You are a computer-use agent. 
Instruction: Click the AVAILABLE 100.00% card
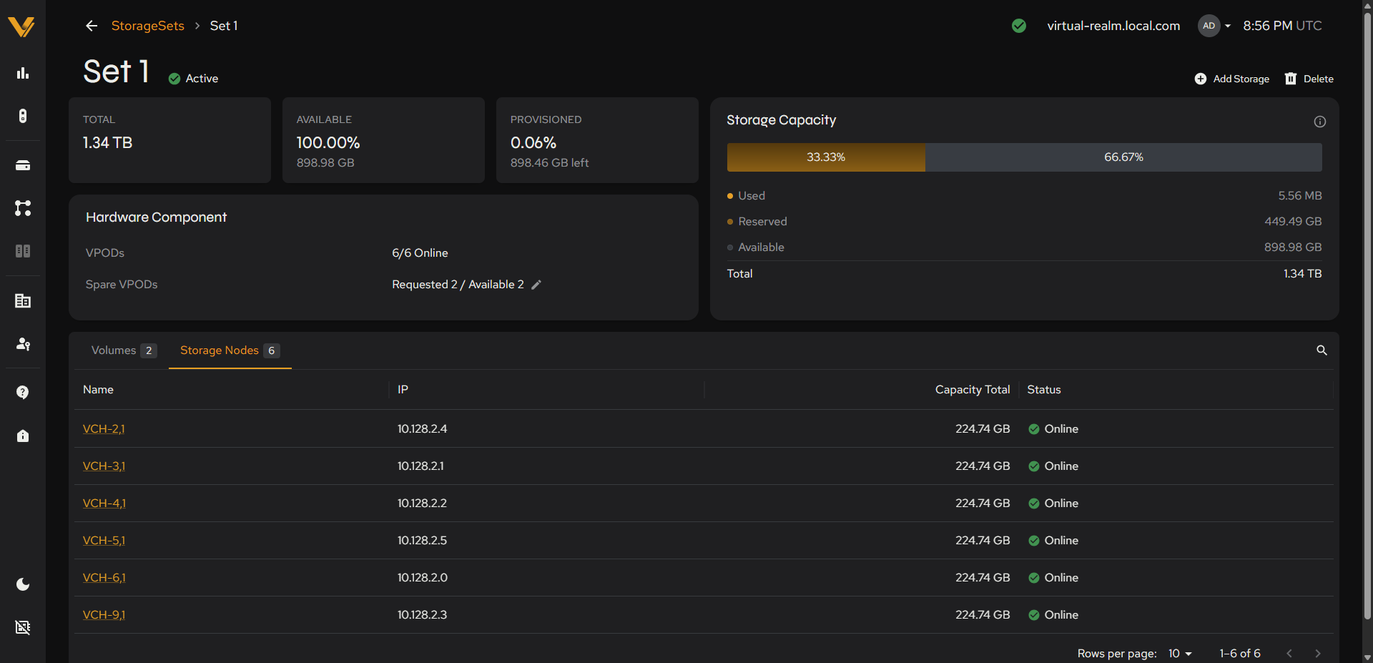[x=383, y=140]
